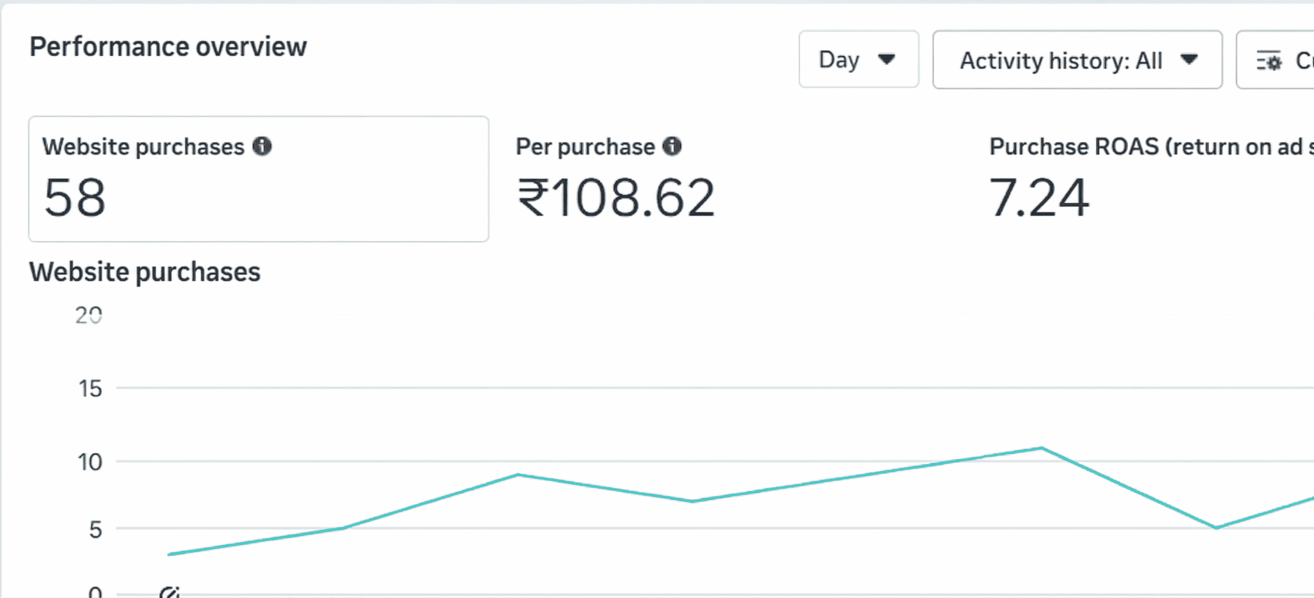Click info icon beside Website purchases label

[262, 146]
